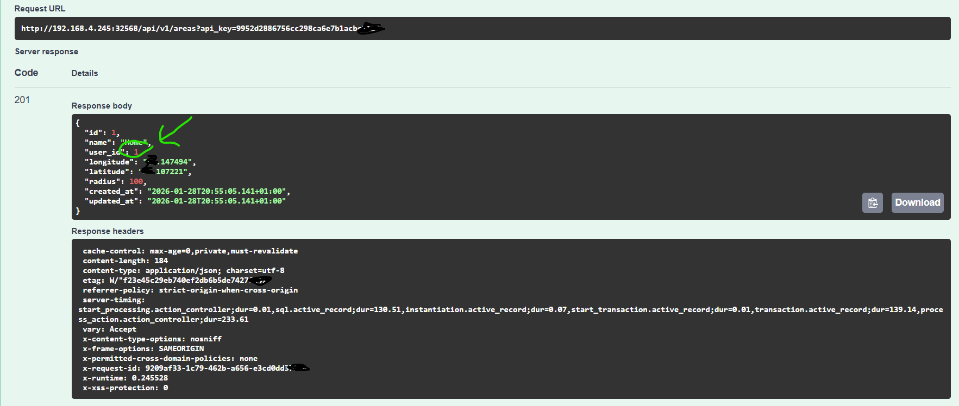Click the Request URL label
959x406 pixels.
click(x=40, y=9)
